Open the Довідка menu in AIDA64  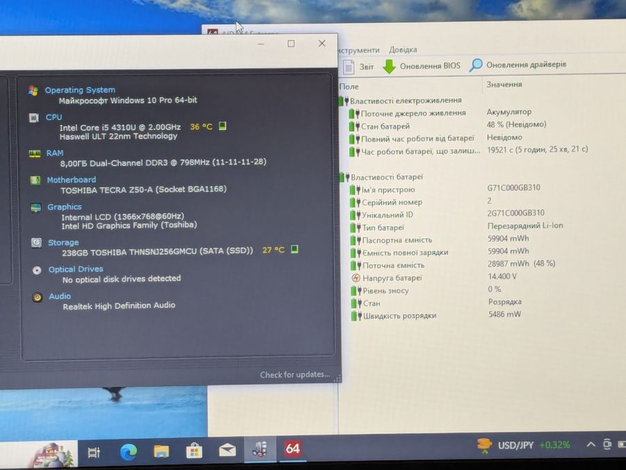pos(403,50)
